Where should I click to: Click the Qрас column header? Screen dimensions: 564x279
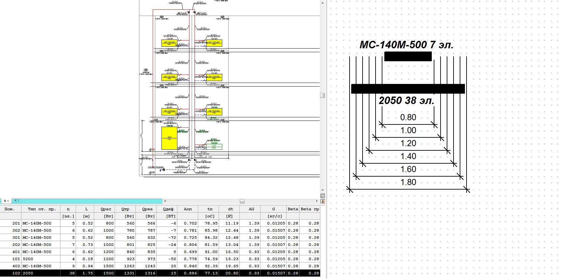pos(106,209)
